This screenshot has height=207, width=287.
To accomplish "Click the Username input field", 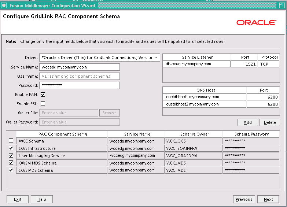I will tap(80, 76).
